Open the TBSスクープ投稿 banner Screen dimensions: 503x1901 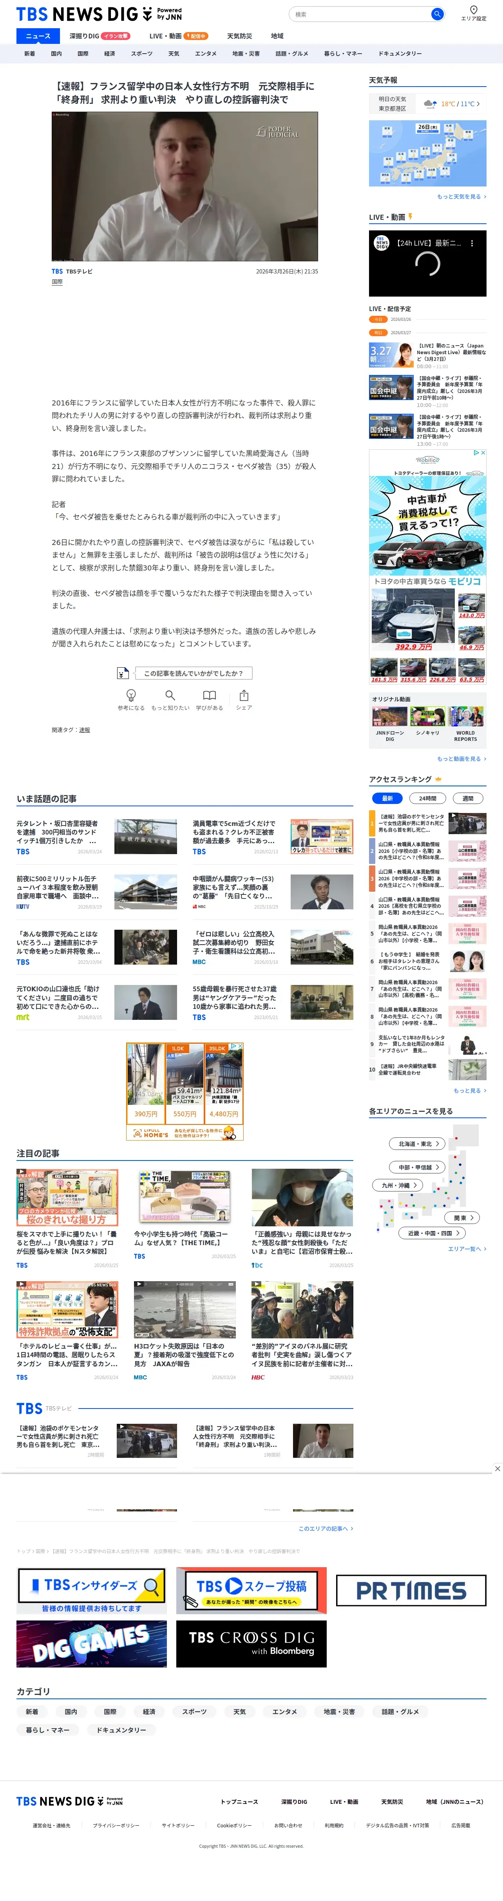tap(251, 1590)
